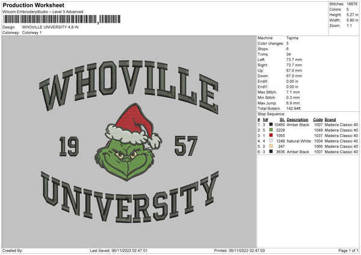Click the Max Jump value 6.9 mm
This screenshot has width=361, height=255.
293,103
